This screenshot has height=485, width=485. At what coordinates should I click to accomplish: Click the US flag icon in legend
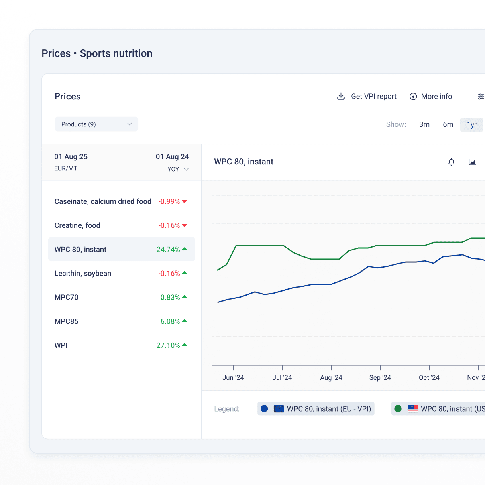point(413,409)
